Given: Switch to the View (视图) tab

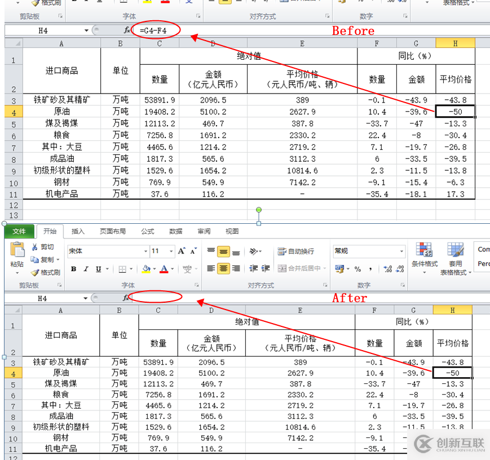Looking at the screenshot, I should click(x=232, y=231).
